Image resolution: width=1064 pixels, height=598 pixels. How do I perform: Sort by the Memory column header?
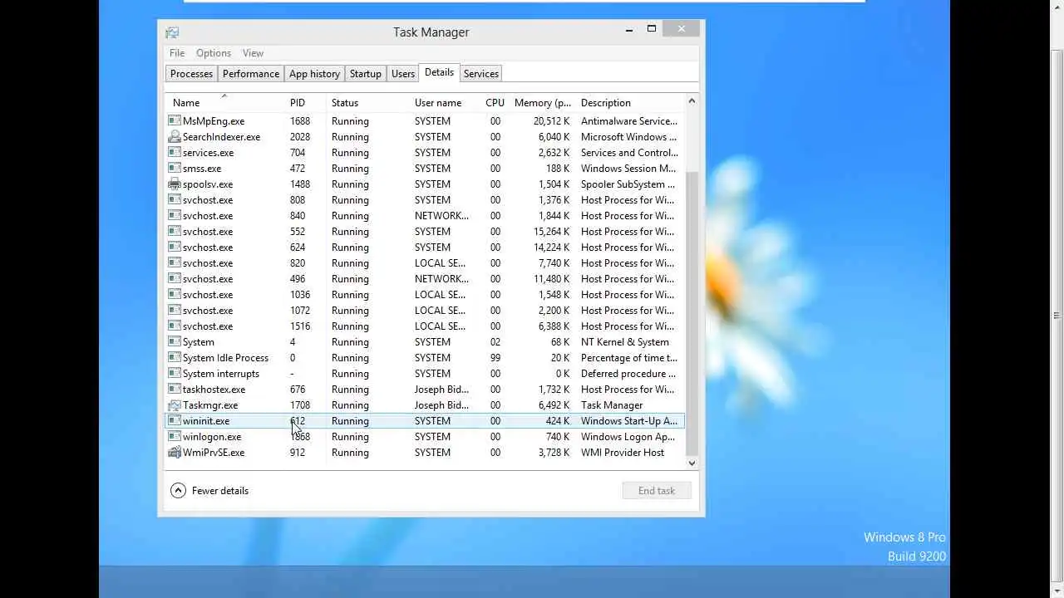coord(542,102)
